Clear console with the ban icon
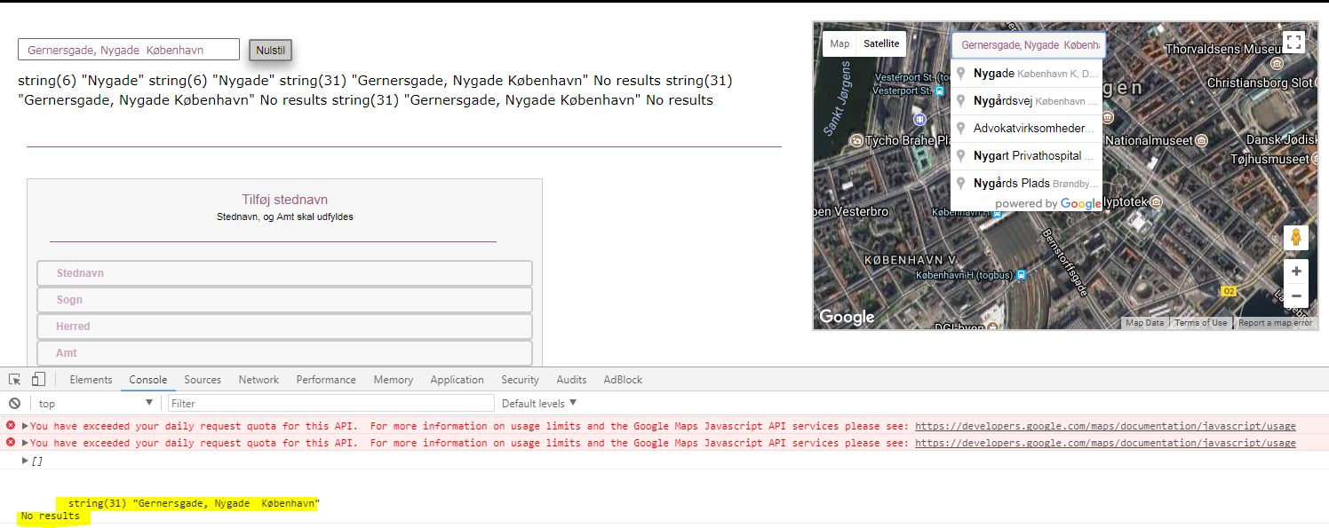 tap(14, 404)
